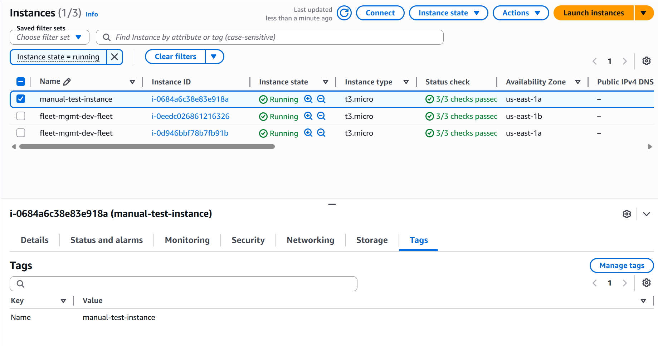Remove the Instance state = running filter
658x346 pixels.
click(114, 57)
